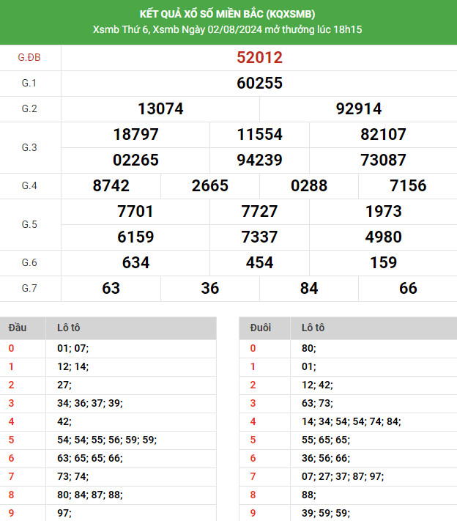Viewport: 457px width, 521px height.
Task: Click Đuôi table entry '80;'
Action: pos(309,348)
